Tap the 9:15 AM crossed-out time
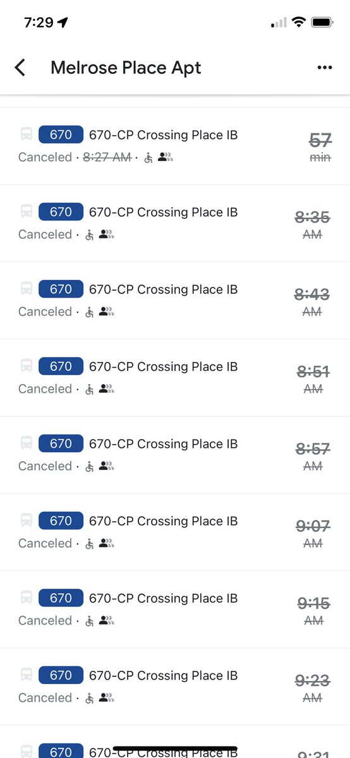This screenshot has height=758, width=350. click(x=313, y=611)
